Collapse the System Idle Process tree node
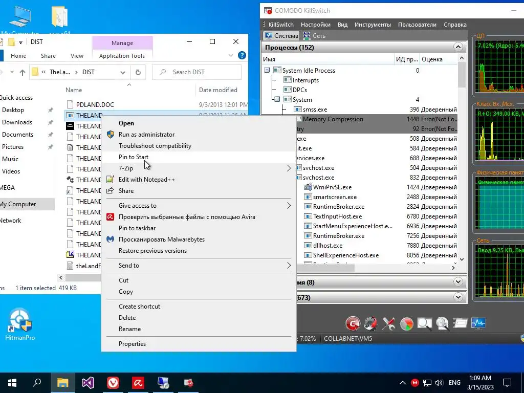The image size is (524, 393). [267, 70]
